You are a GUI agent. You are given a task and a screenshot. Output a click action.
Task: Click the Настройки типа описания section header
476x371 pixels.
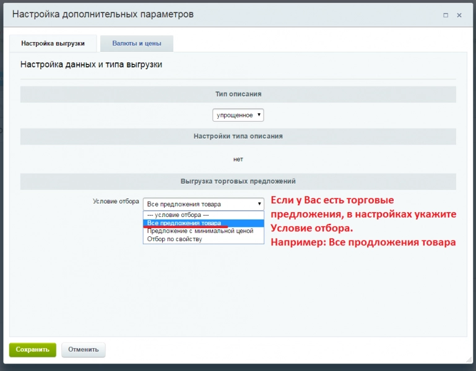(x=238, y=136)
